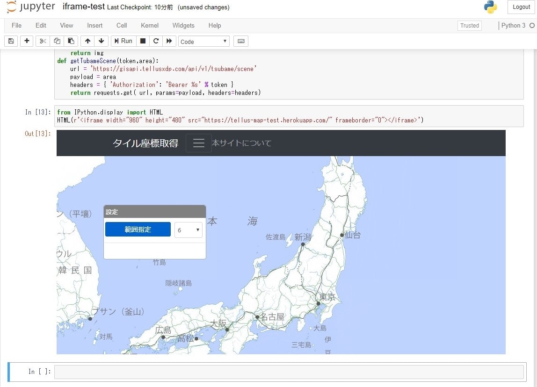Move selected cell up arrow

click(87, 41)
